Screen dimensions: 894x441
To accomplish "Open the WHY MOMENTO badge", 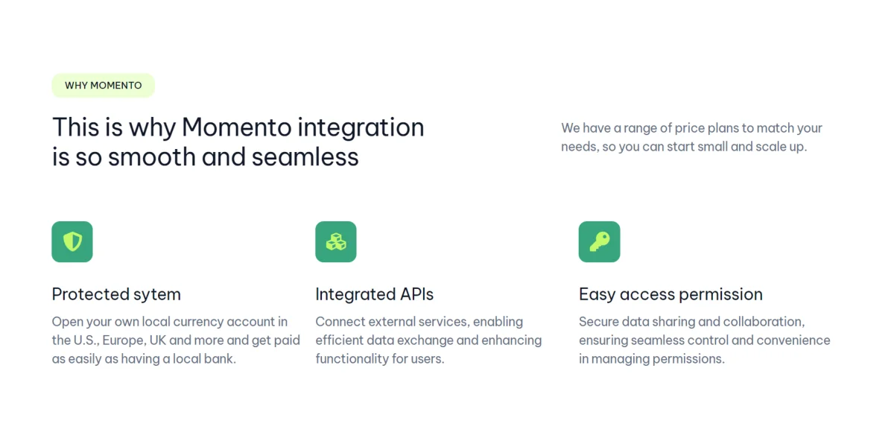I will [103, 85].
